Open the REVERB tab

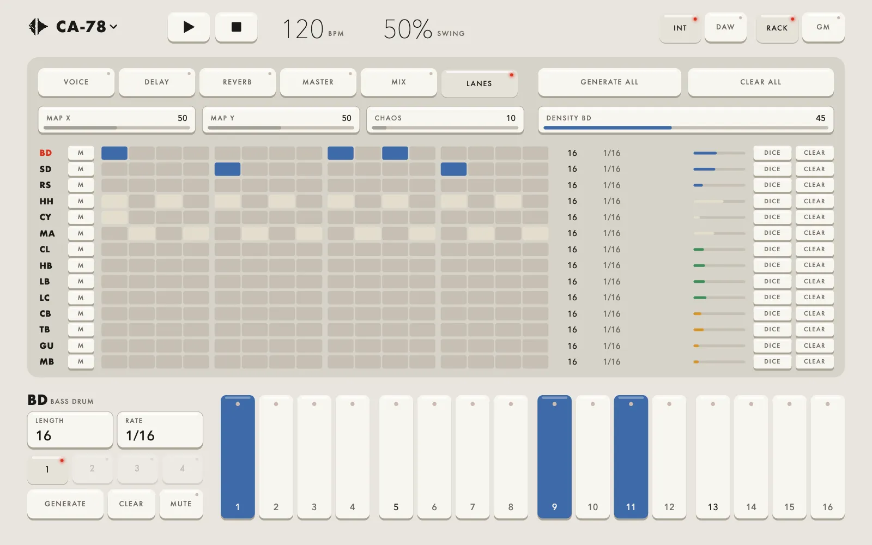pyautogui.click(x=238, y=82)
